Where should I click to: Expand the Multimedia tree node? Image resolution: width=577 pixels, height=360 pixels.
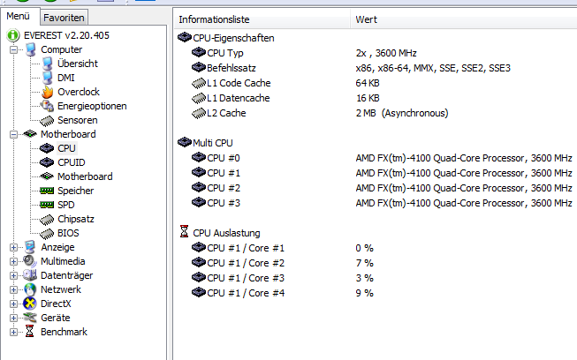click(x=13, y=261)
